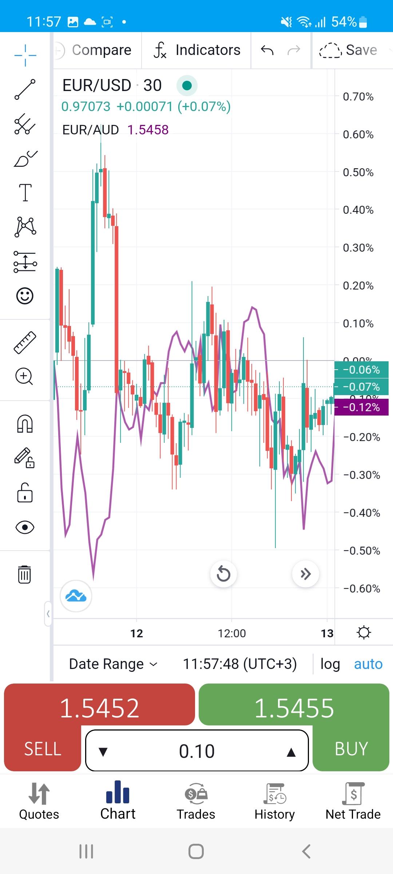Select the ruler measure tool
Image resolution: width=393 pixels, height=874 pixels.
[25, 342]
